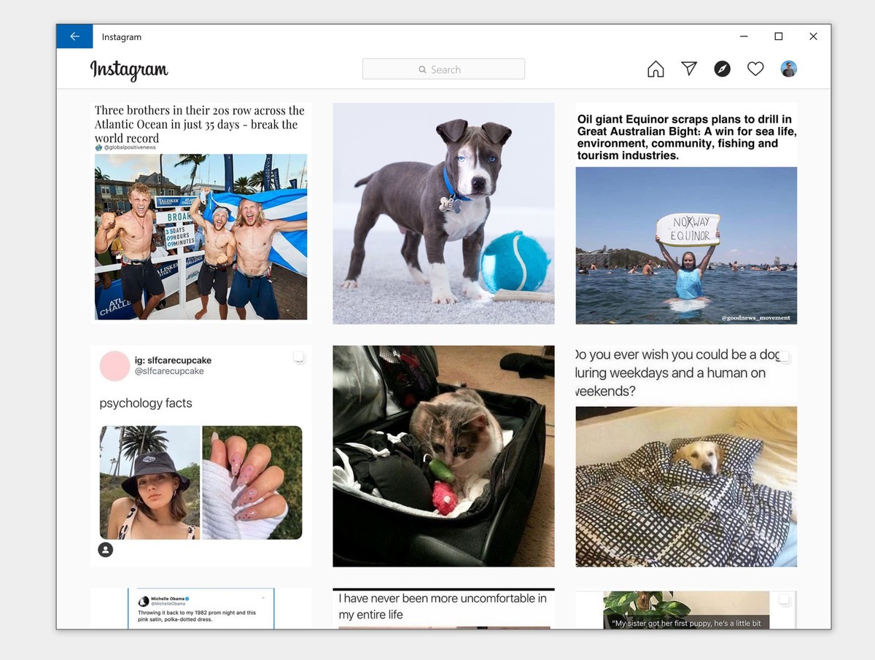Screen dimensions: 875x660
Task: Click the '@slfcarecupcake' handle text
Action: 169,371
